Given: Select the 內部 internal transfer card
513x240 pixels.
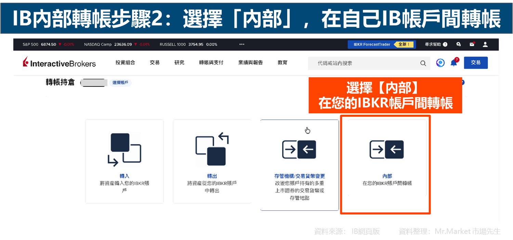Looking at the screenshot, I should (385, 166).
